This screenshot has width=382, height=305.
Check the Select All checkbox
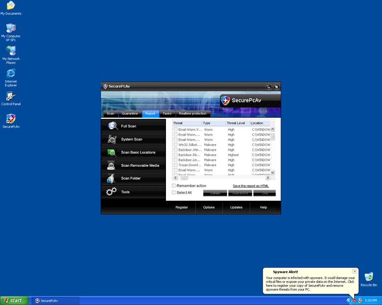tap(174, 193)
